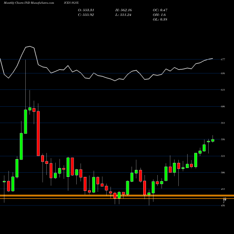The width and height of the screenshot is (234, 234).
Task: Click the 531 price axis label
Action: [x=223, y=156]
